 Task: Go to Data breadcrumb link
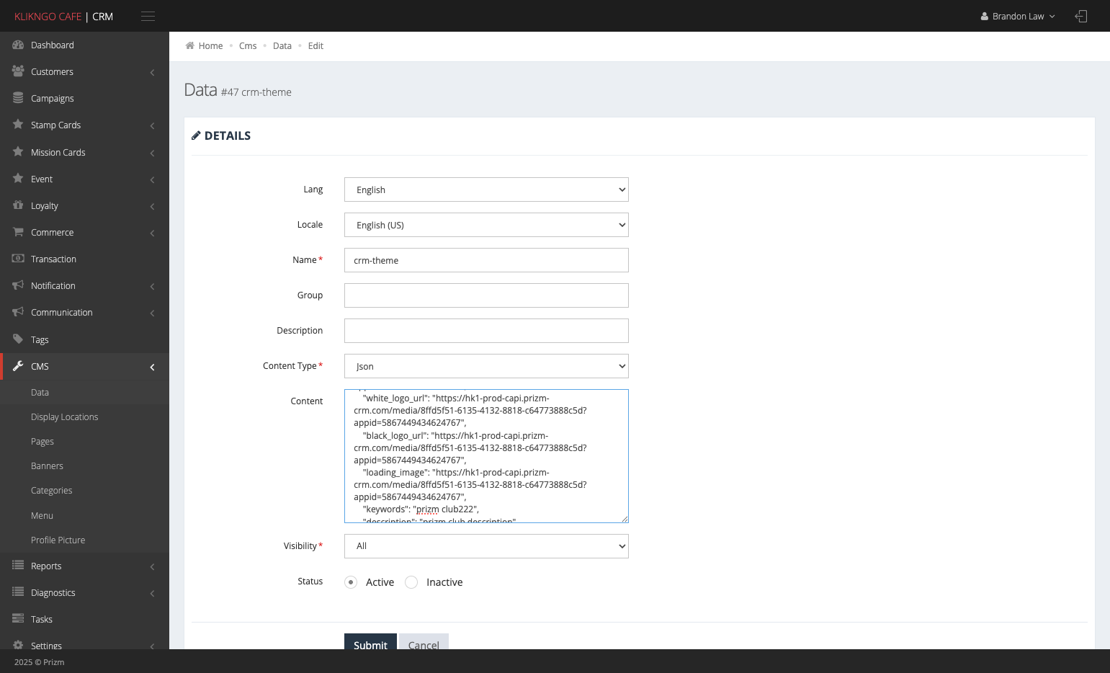tap(282, 45)
